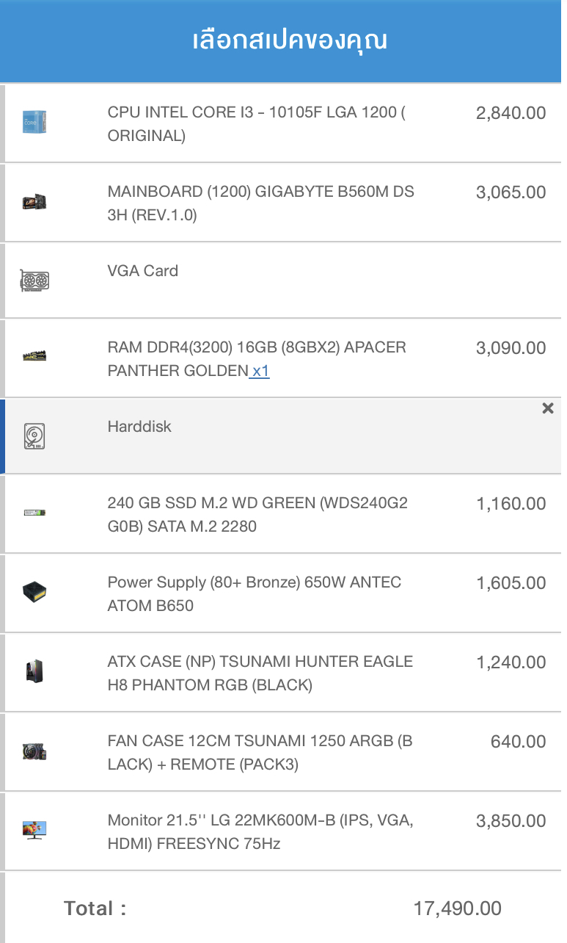Screen dimensions: 567x943
Task: Click the 17,490.00 total amount
Action: tap(458, 908)
